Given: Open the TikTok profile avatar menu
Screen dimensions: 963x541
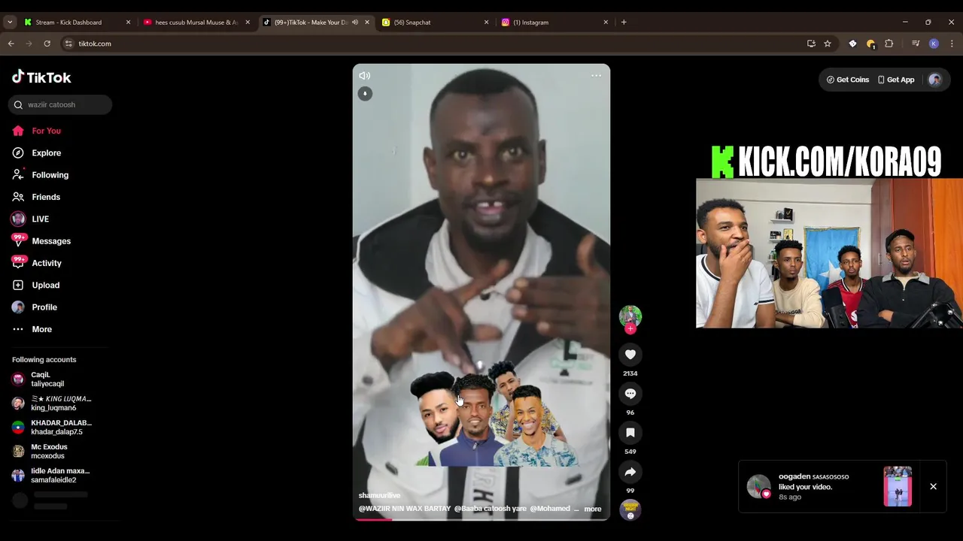Looking at the screenshot, I should [x=934, y=80].
